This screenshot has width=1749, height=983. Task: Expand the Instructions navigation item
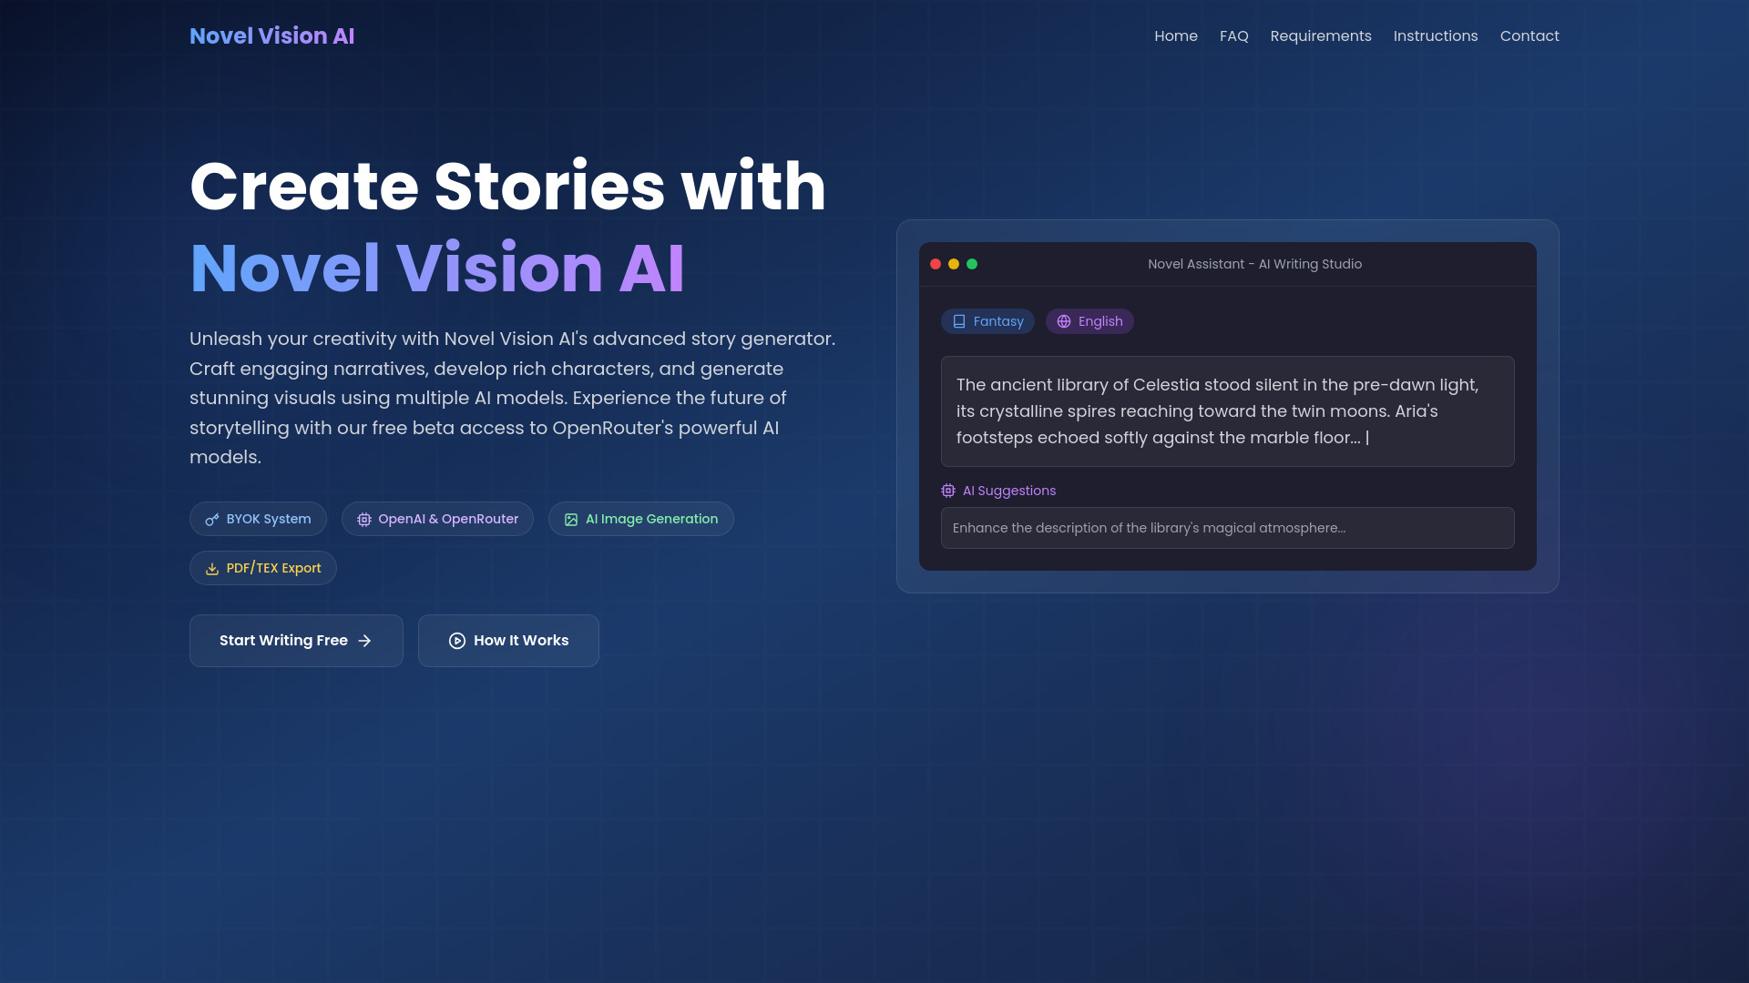pyautogui.click(x=1436, y=36)
